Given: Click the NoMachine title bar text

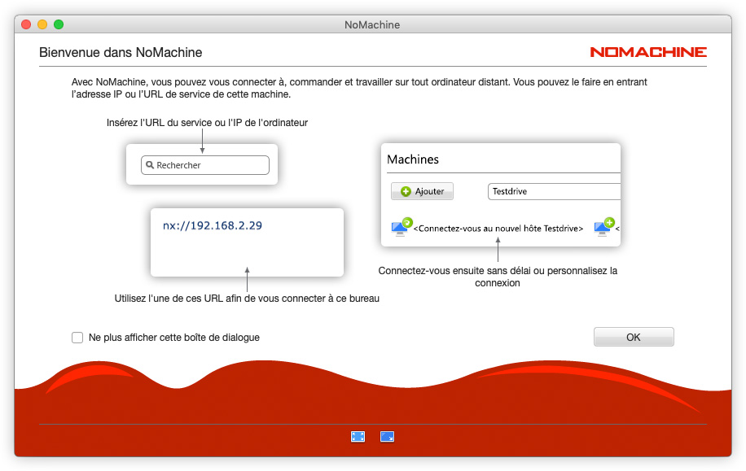Looking at the screenshot, I should click(372, 24).
